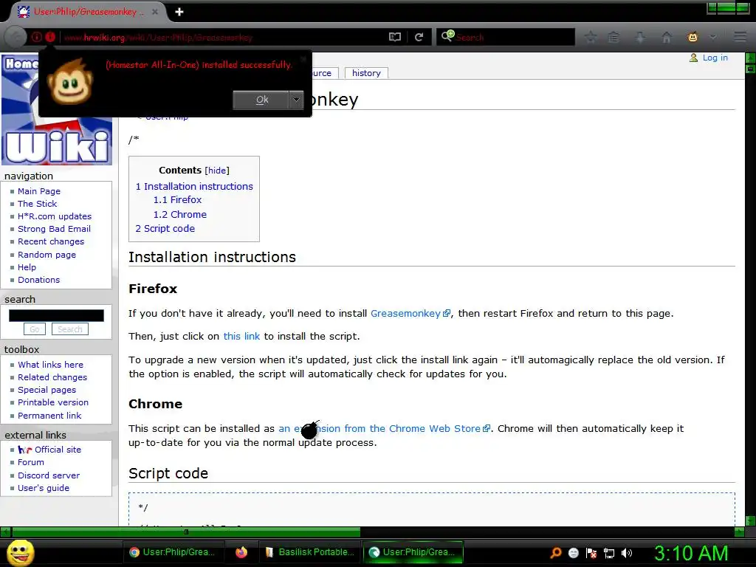Toggle reader view icon
Screen dimensions: 756x567
(x=395, y=37)
